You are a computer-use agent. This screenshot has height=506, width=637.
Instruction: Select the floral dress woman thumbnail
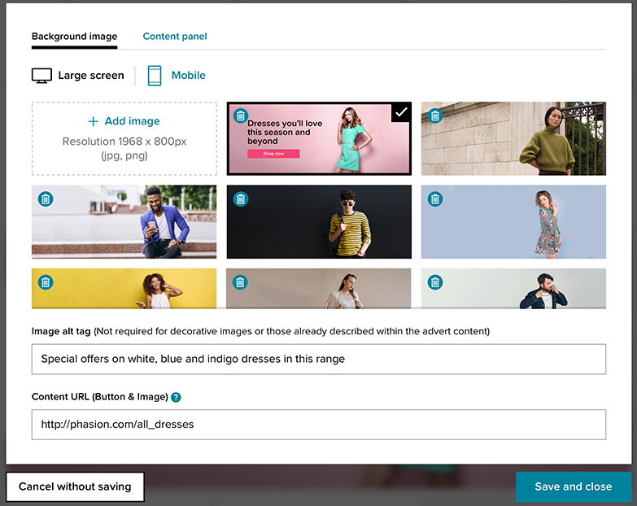point(513,222)
